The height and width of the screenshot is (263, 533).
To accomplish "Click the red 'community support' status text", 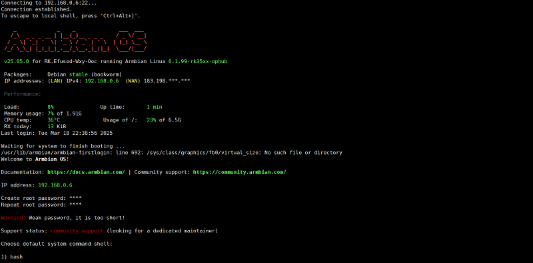I will tap(77, 231).
